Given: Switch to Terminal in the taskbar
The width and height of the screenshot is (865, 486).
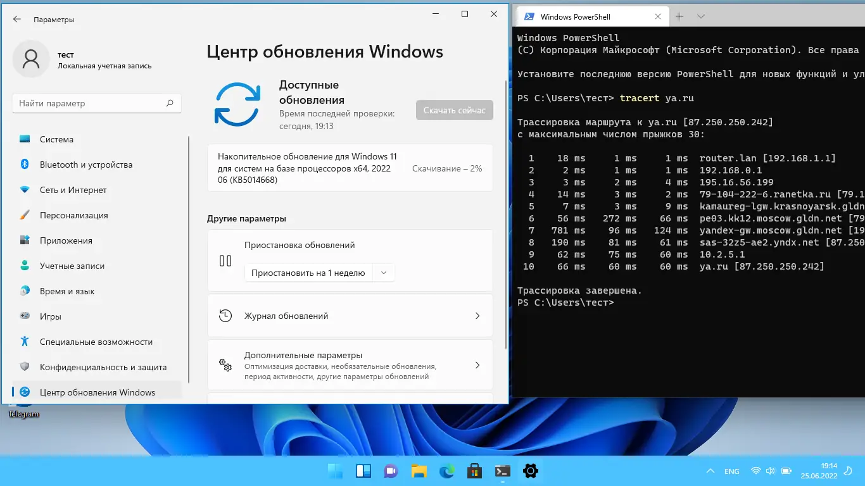Looking at the screenshot, I should point(503,471).
